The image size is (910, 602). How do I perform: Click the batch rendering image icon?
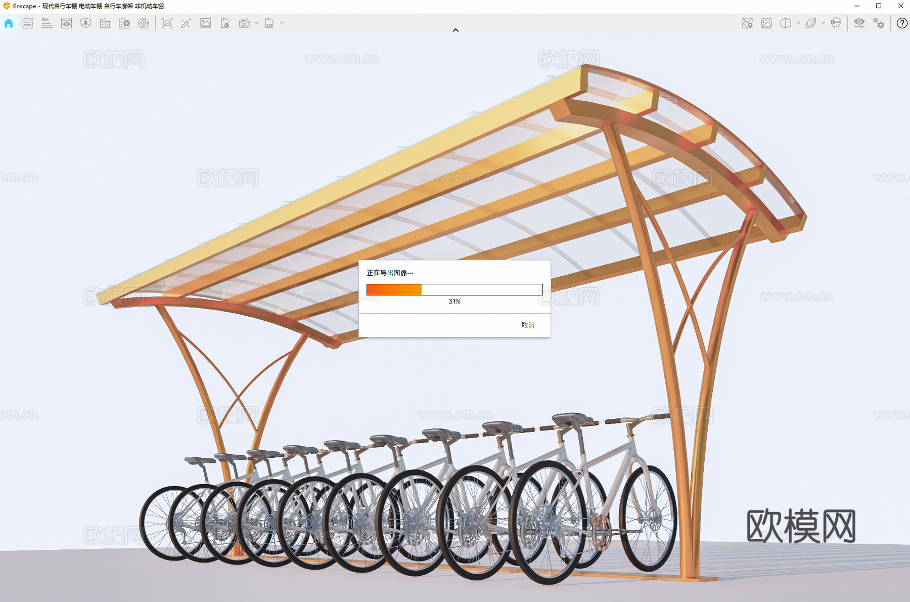206,23
